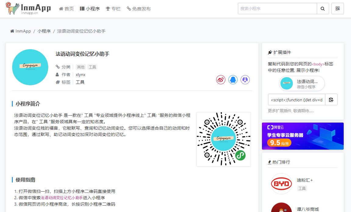Click the script embed code text box
Viewport: 351px width, 212px height.
296,99
